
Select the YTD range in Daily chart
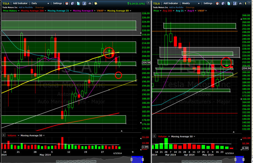(x=66, y=161)
